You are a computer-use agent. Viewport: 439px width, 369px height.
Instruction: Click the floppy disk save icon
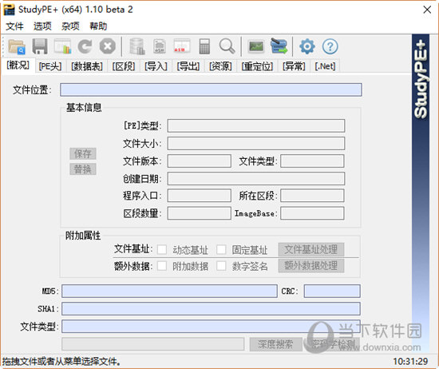(x=40, y=46)
